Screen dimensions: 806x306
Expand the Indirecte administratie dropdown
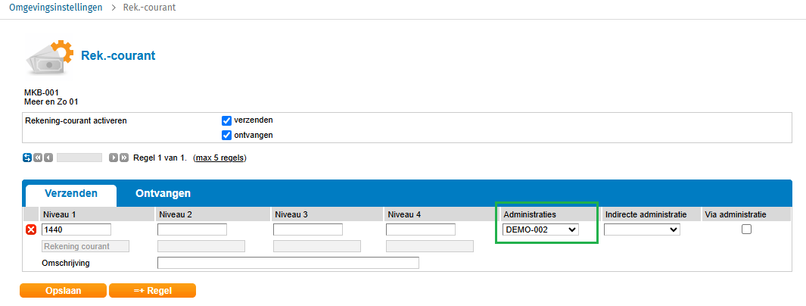click(642, 229)
